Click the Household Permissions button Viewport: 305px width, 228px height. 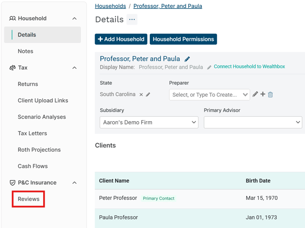[x=183, y=39]
